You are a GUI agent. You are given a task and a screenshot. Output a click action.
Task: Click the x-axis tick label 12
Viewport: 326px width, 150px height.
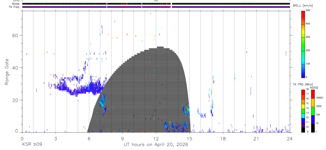(156, 139)
